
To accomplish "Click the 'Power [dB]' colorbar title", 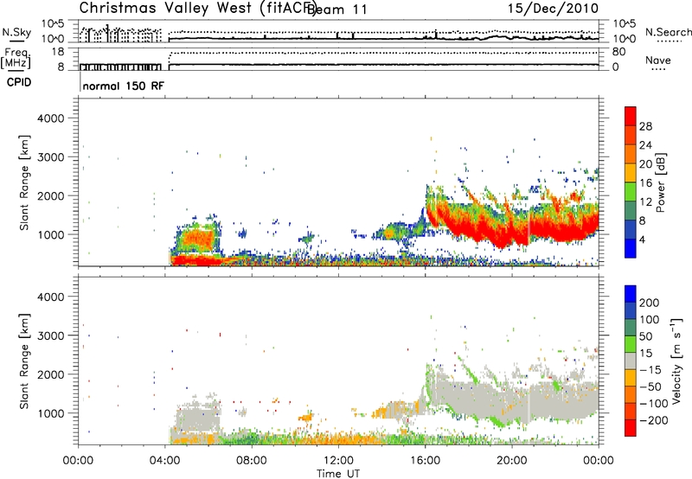I will tap(661, 182).
